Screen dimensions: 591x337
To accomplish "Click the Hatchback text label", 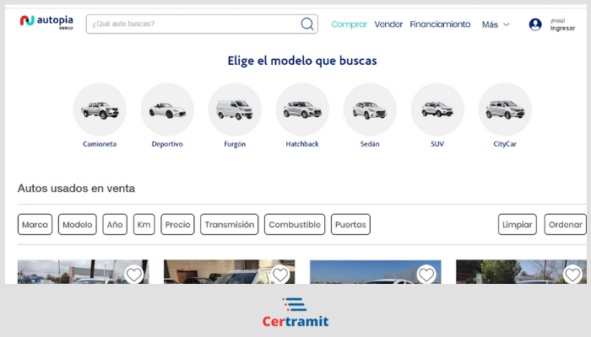I will [x=302, y=144].
